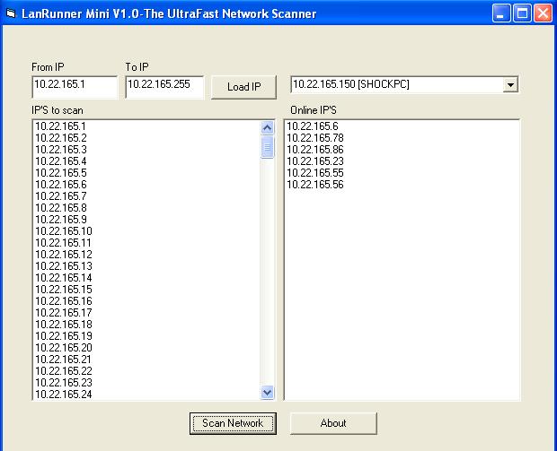Start scan with Scan Network button
The image size is (557, 451).
click(x=233, y=423)
